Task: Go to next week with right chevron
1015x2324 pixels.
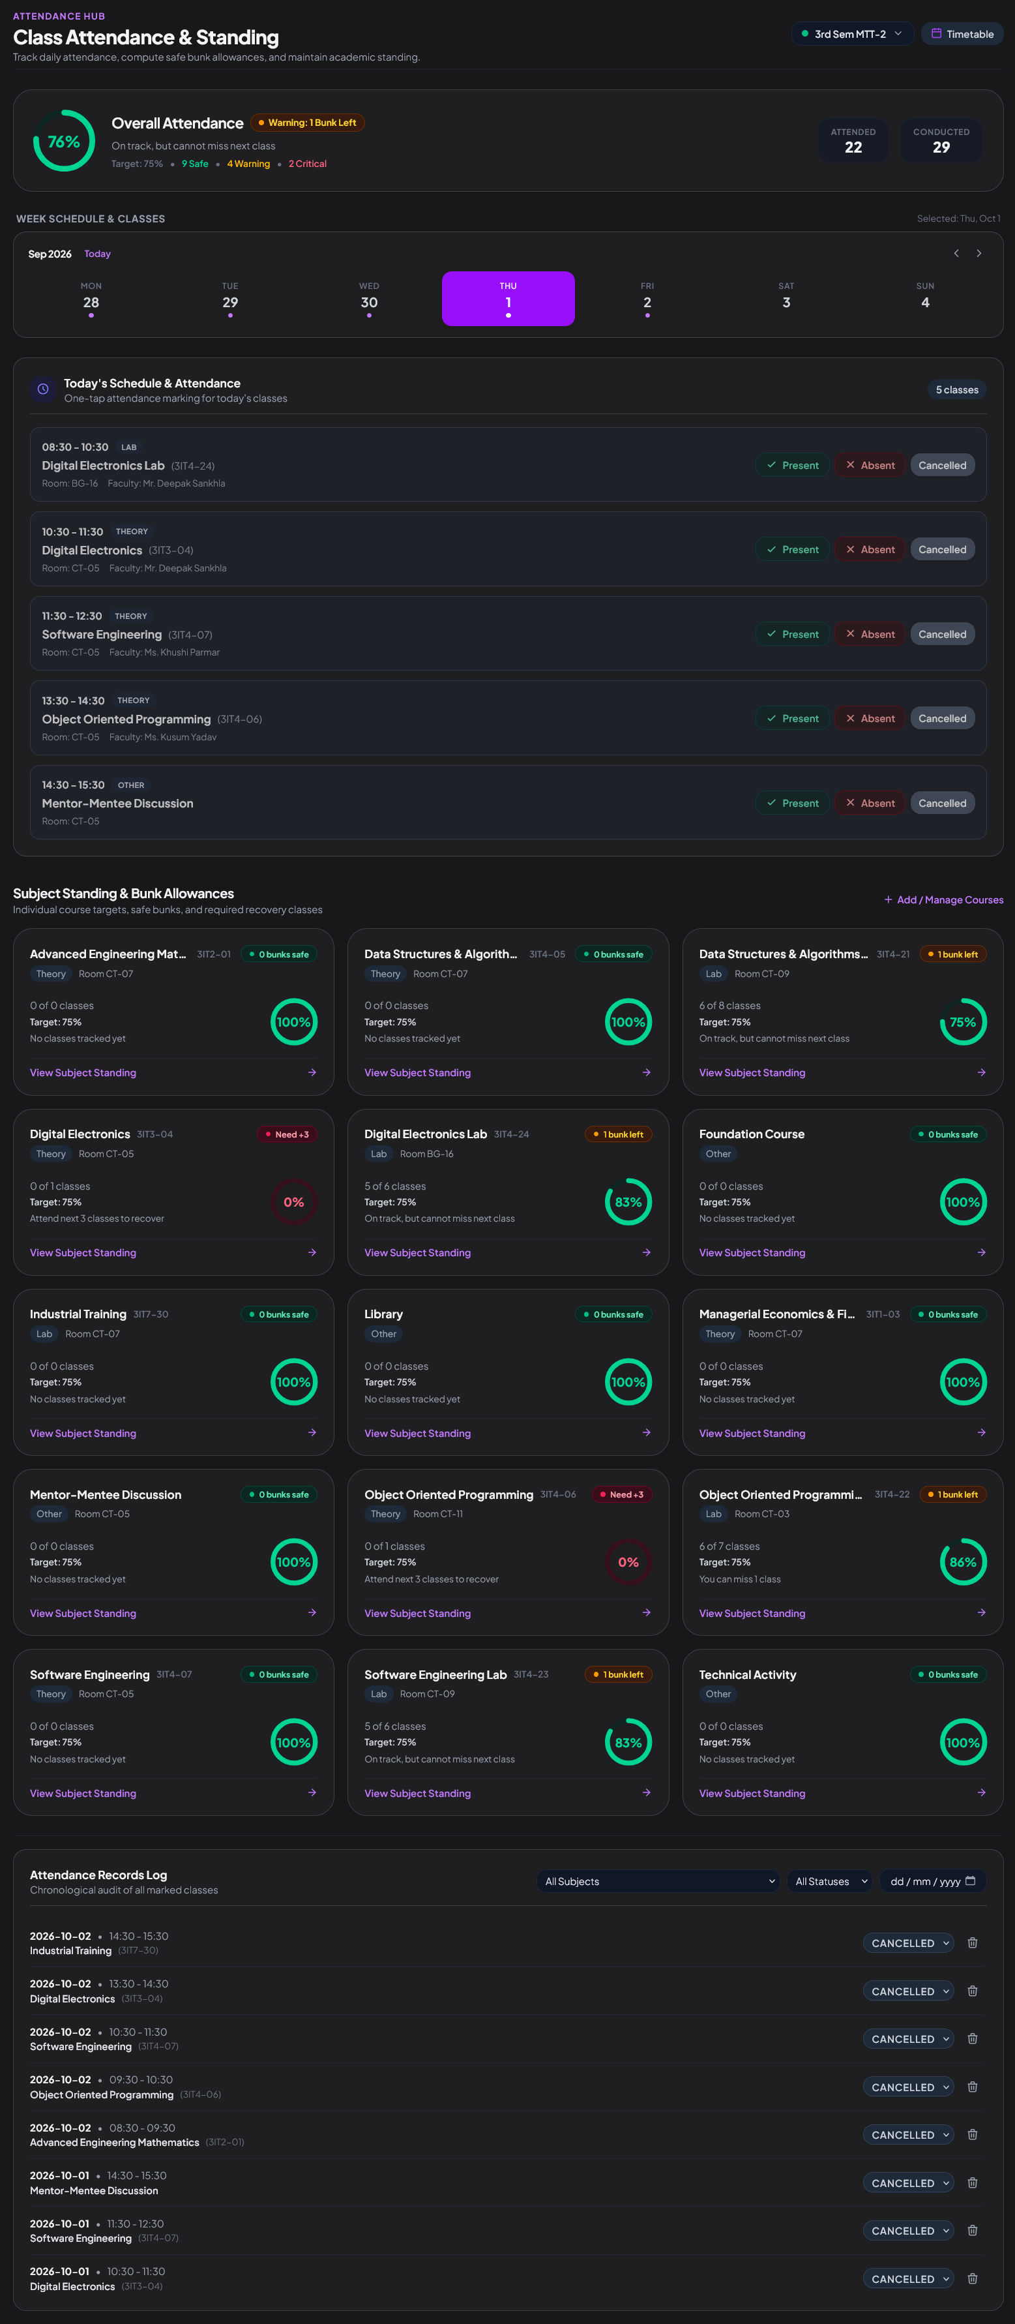Action: click(979, 254)
